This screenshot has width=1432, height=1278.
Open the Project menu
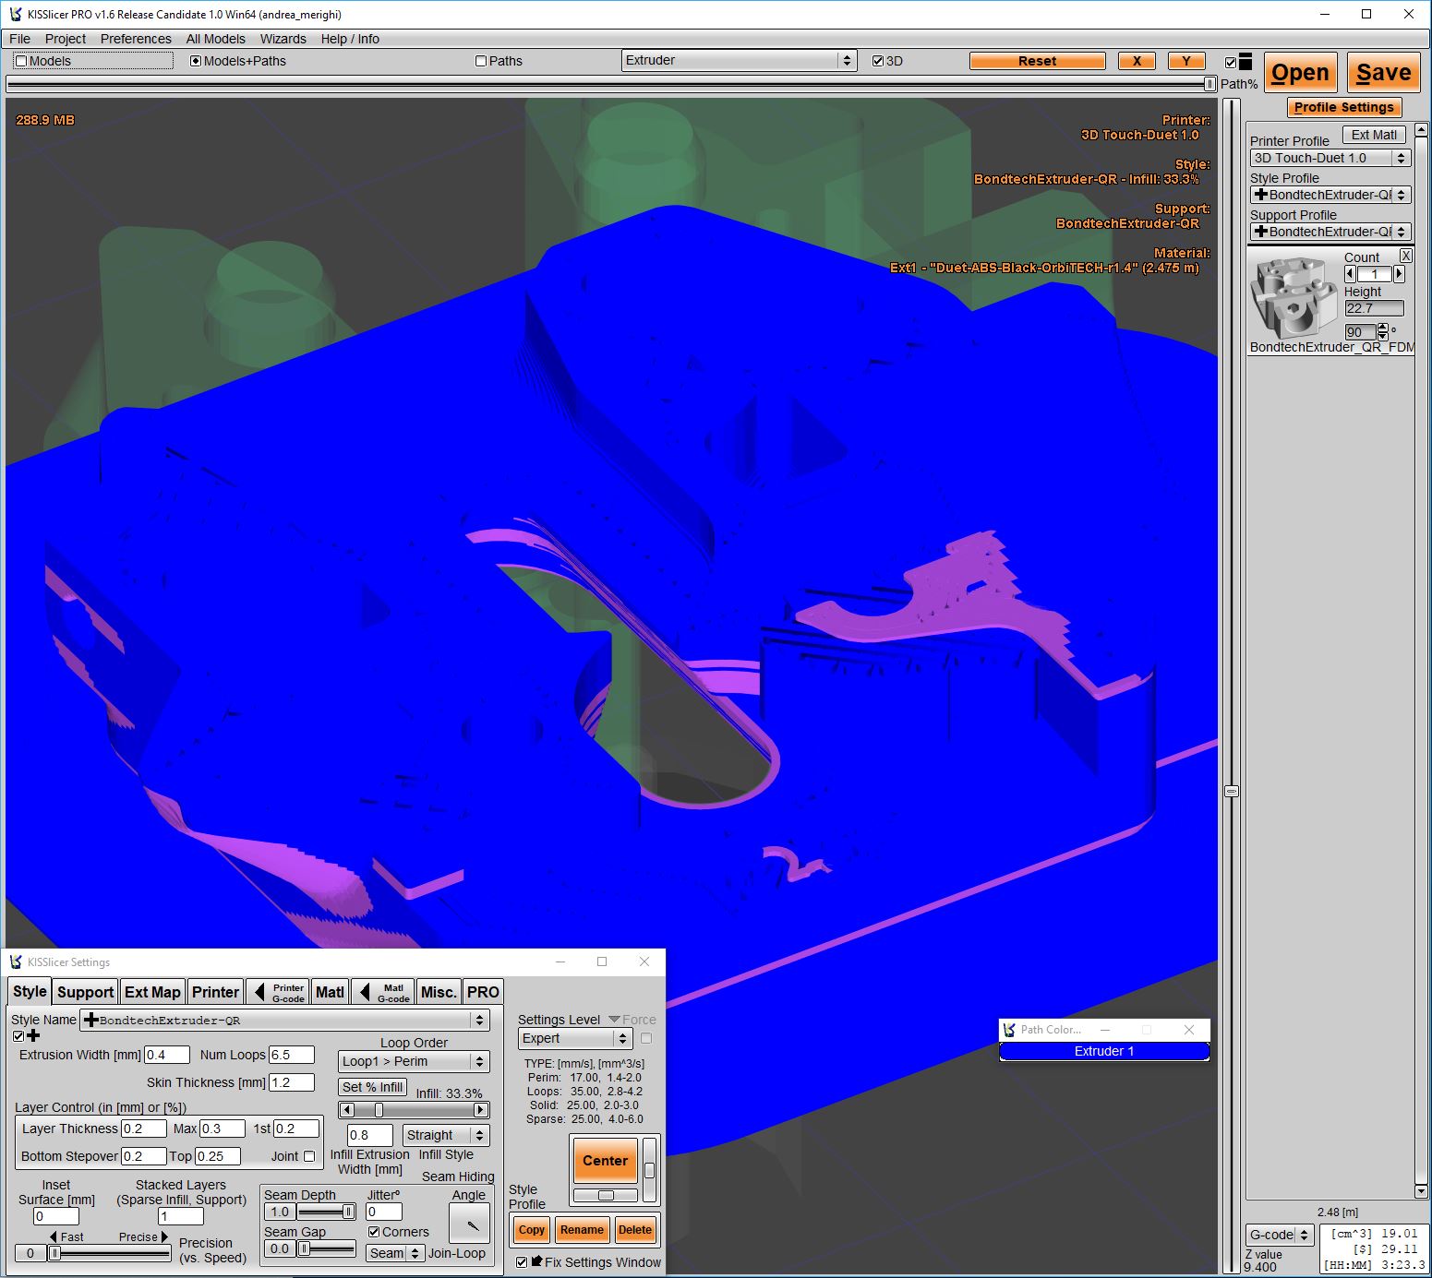point(66,39)
